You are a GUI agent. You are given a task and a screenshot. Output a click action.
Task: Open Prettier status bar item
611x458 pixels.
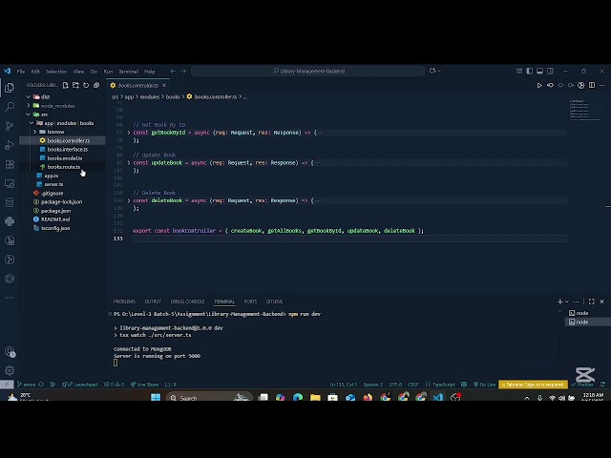tap(582, 385)
